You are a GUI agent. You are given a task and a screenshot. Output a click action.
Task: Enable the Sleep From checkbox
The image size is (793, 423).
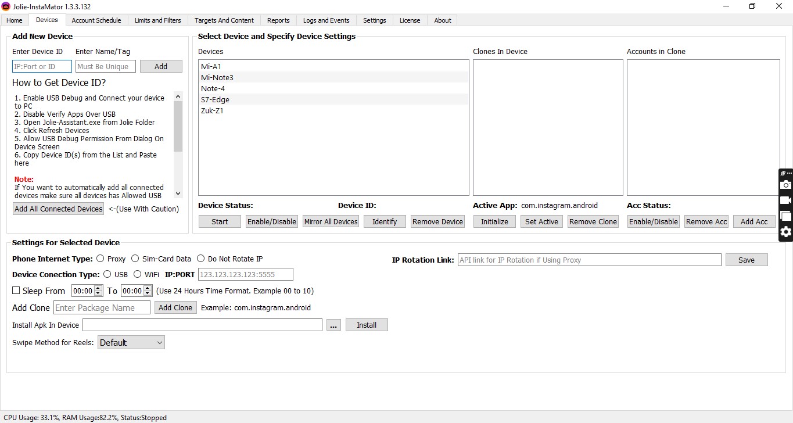point(16,291)
